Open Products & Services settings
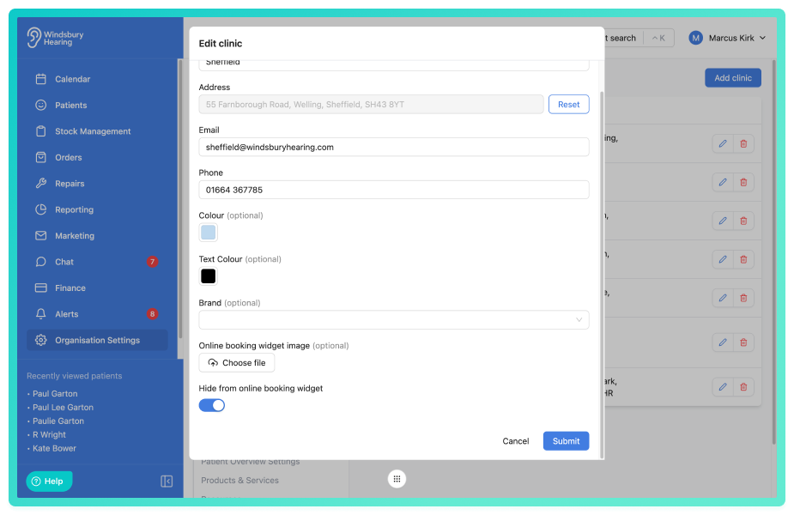The width and height of the screenshot is (794, 515). coord(239,480)
